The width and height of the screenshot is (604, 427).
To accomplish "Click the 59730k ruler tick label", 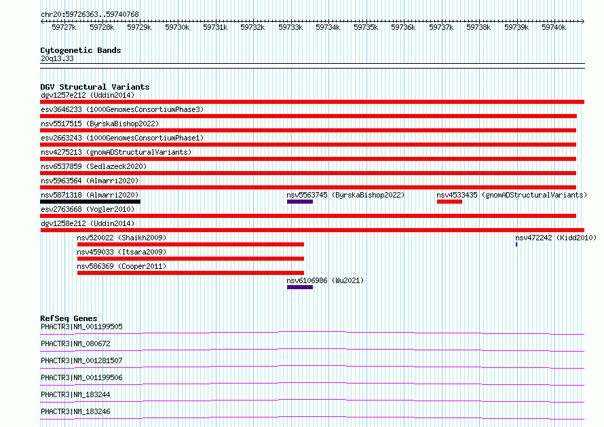I will [x=177, y=27].
